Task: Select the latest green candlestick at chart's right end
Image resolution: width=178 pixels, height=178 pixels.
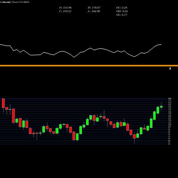Action: point(161,107)
